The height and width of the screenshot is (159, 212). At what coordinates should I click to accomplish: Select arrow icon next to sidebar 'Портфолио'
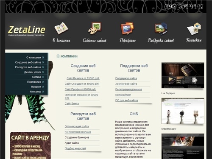(43, 82)
